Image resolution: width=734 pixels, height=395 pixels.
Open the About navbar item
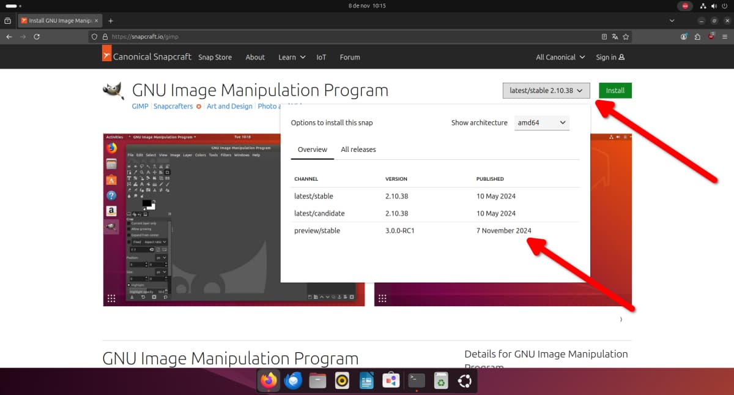click(255, 57)
